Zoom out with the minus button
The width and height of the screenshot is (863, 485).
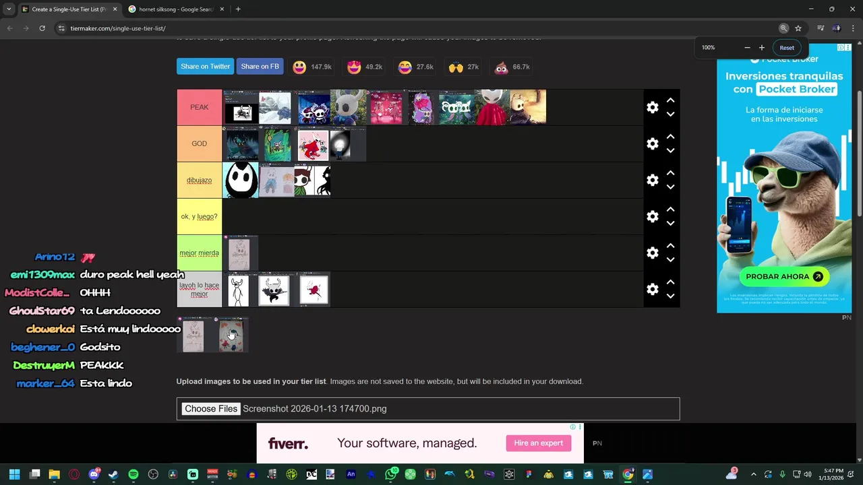(x=747, y=48)
